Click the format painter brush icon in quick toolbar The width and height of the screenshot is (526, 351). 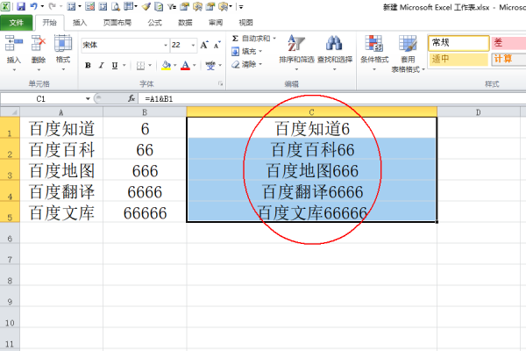[146, 6]
